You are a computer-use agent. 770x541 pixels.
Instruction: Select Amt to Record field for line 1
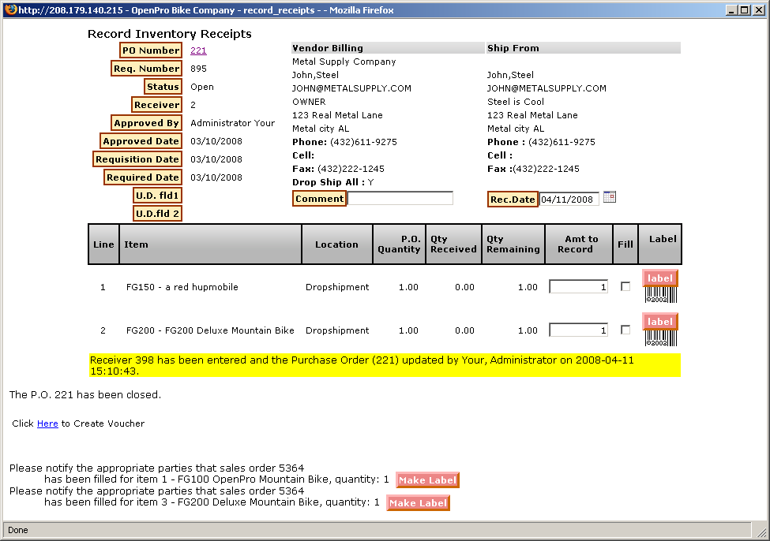[x=578, y=287]
